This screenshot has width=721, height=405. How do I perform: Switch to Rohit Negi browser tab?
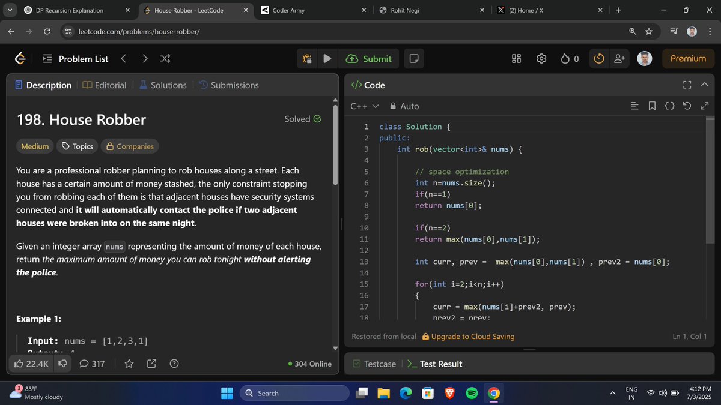click(x=431, y=10)
